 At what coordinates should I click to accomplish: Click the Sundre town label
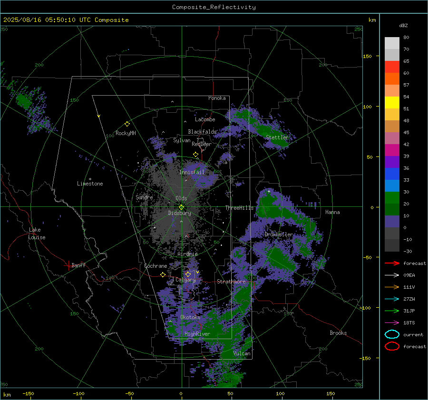[x=144, y=197]
